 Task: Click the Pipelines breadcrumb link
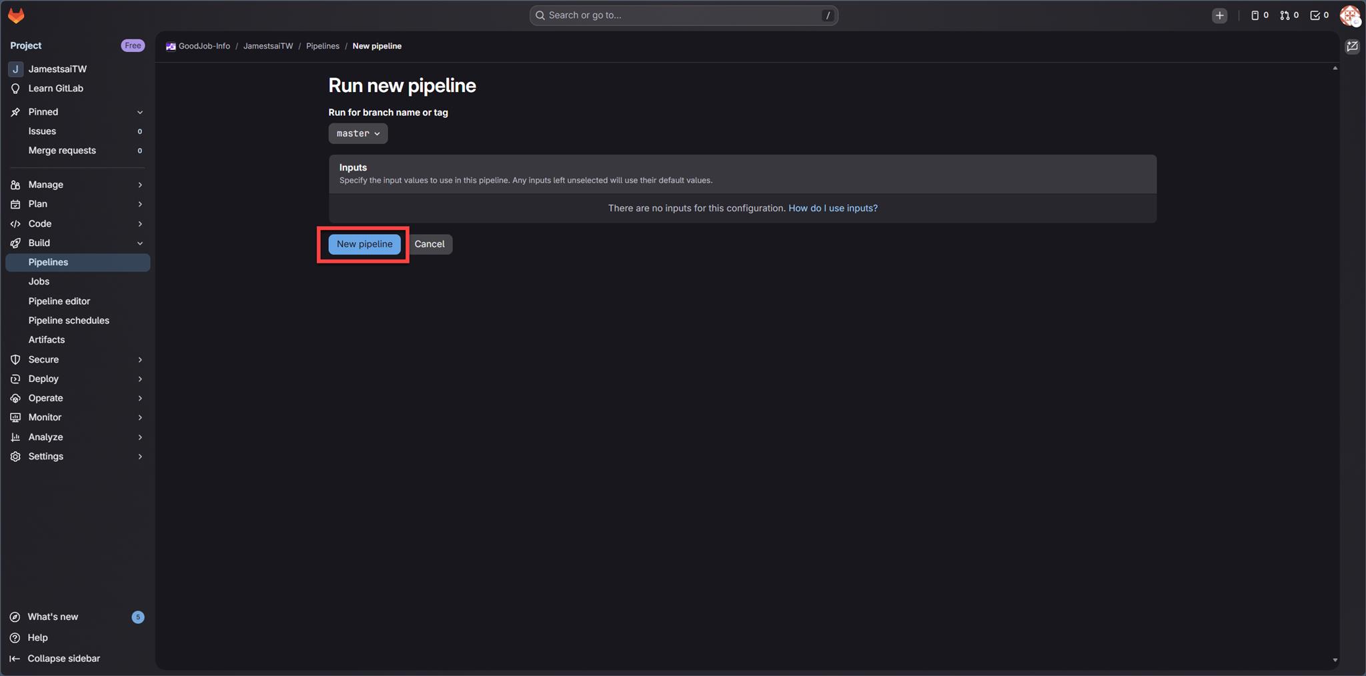click(322, 46)
